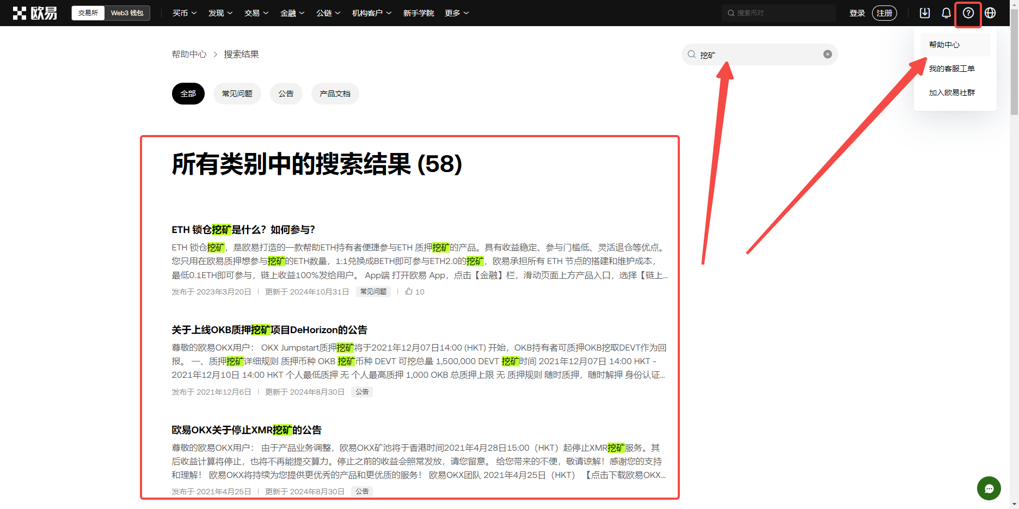Switch to the 交易所 toggle
1019x509 pixels.
[88, 13]
